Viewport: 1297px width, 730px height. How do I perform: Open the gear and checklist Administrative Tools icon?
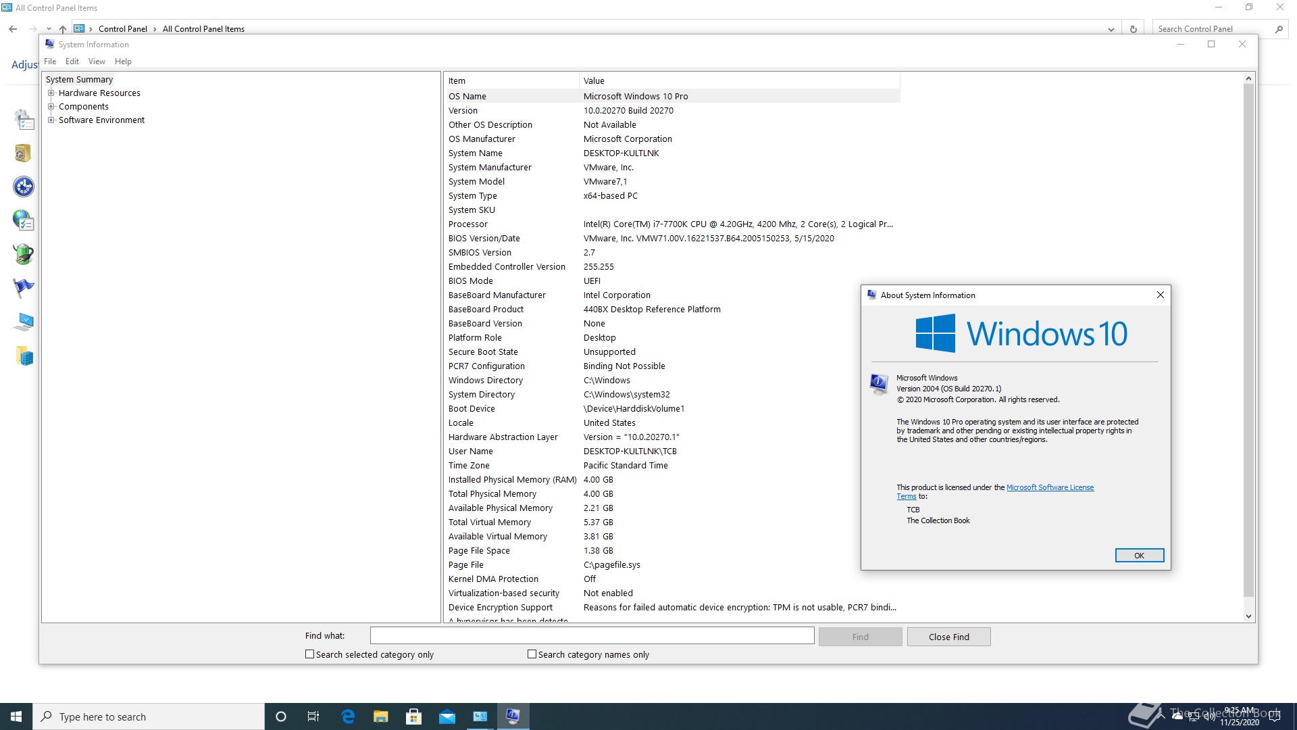(24, 120)
